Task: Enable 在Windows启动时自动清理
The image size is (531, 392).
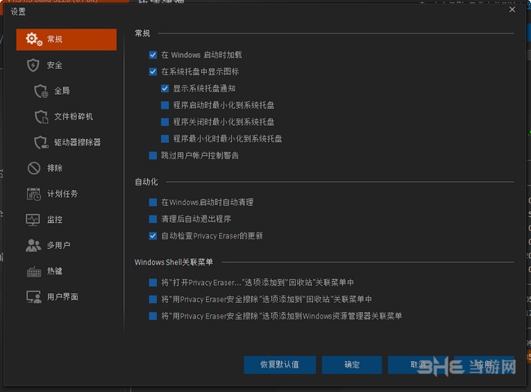Action: coord(153,202)
